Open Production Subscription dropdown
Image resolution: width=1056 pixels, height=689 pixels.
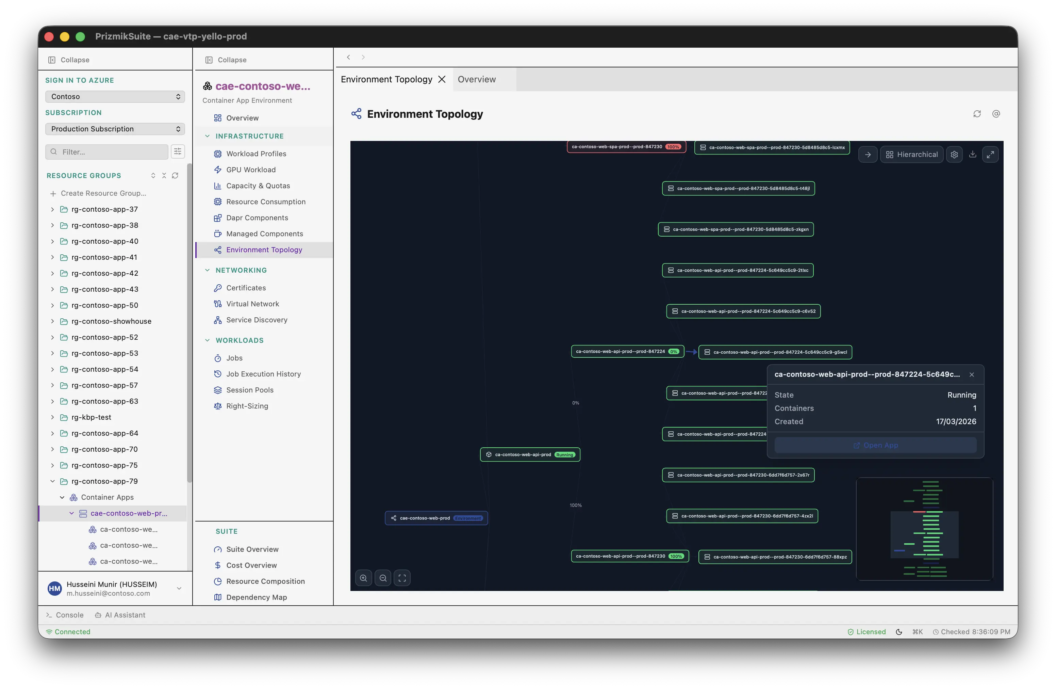pos(115,129)
